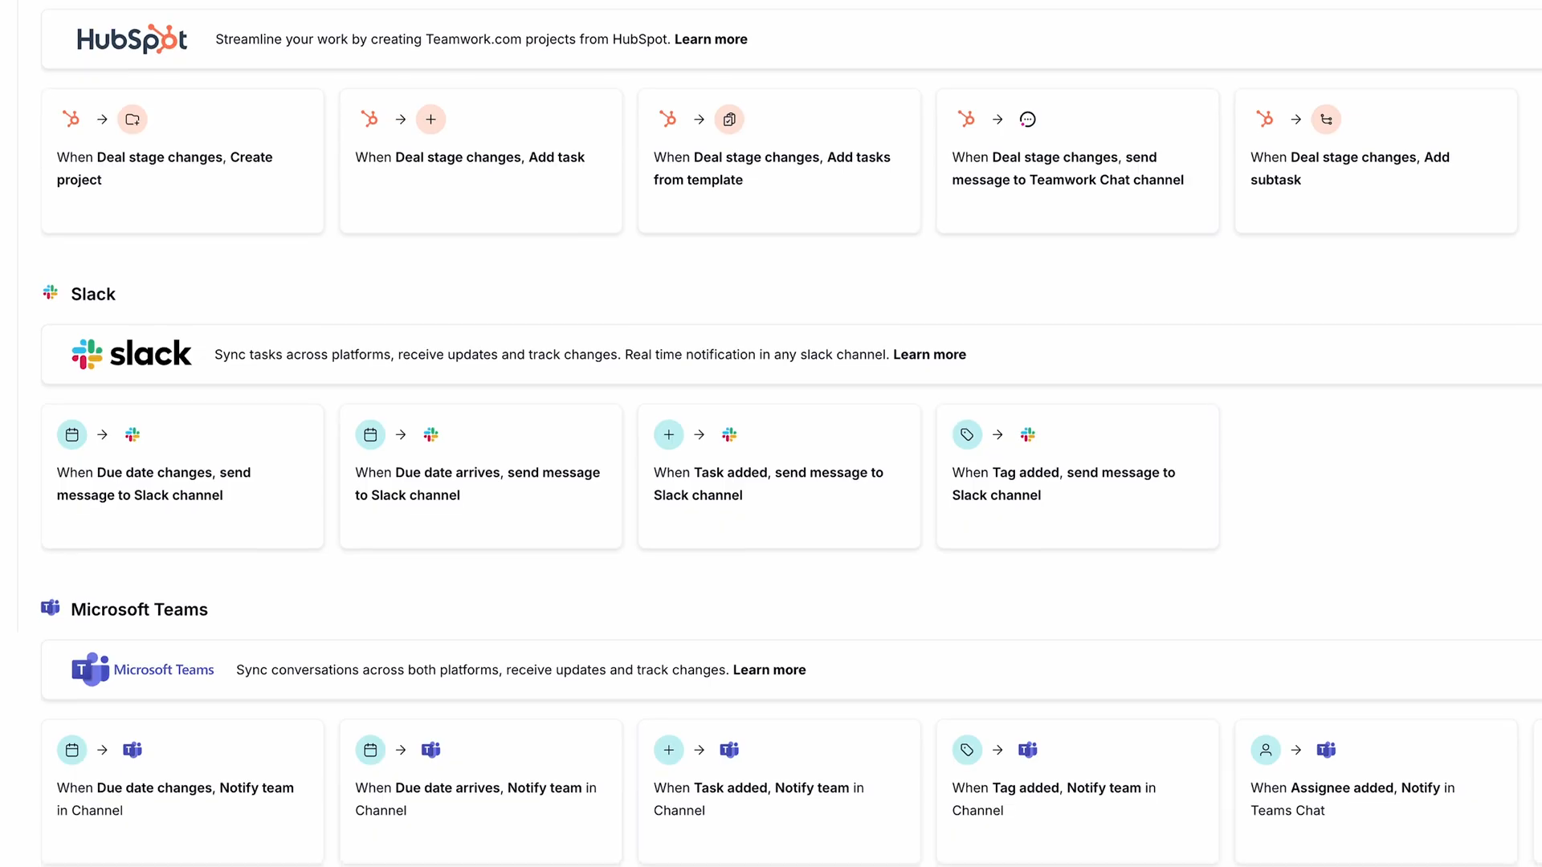
Task: Click the Slack icon in the Task added Slack card
Action: tap(729, 435)
